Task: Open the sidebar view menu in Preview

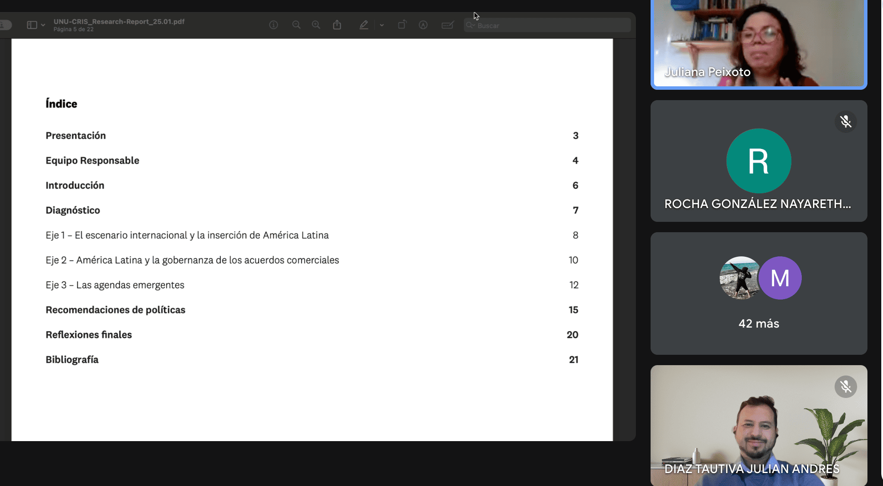Action: [x=32, y=25]
